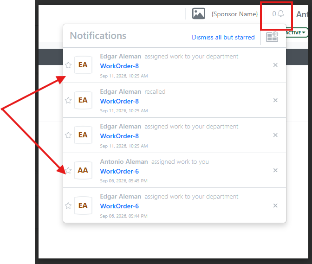The image size is (312, 264).
Task: Star the first WorkOrder-8 notification
Action: [x=68, y=65]
